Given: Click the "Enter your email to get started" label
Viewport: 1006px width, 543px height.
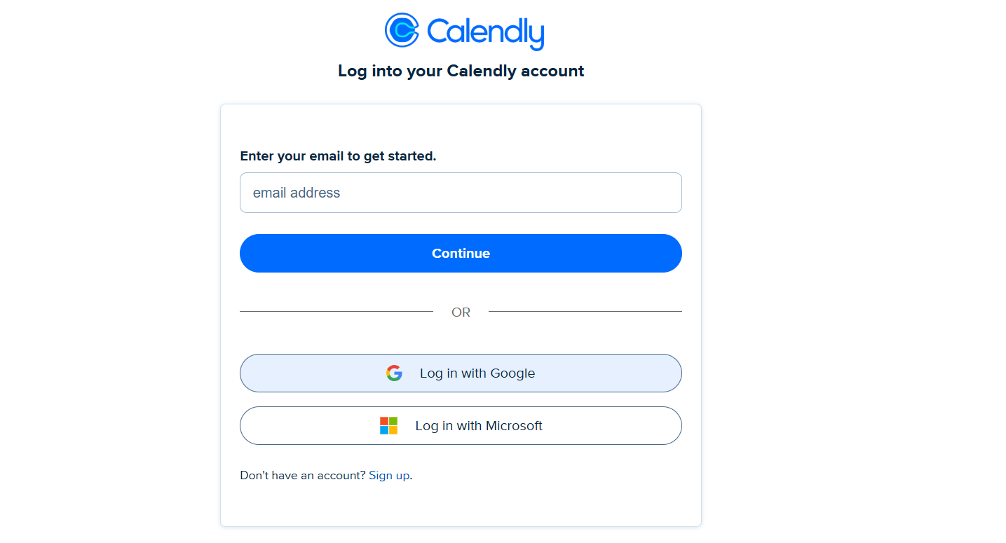Looking at the screenshot, I should tap(338, 156).
